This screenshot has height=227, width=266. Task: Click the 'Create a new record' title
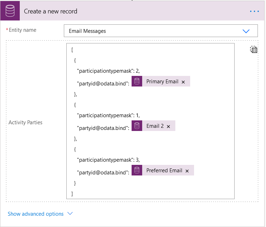click(50, 11)
